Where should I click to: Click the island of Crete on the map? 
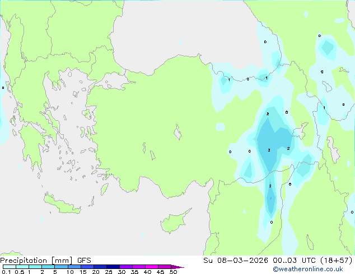coord(62,204)
